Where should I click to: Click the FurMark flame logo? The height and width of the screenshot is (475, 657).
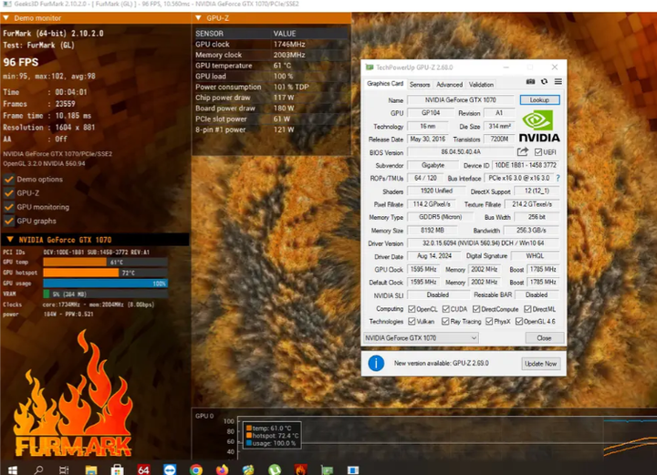(x=73, y=393)
